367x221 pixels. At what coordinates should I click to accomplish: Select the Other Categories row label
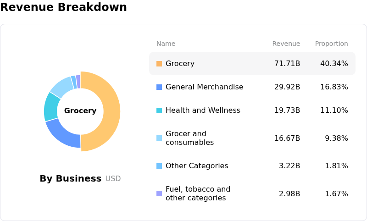pyautogui.click(x=197, y=166)
